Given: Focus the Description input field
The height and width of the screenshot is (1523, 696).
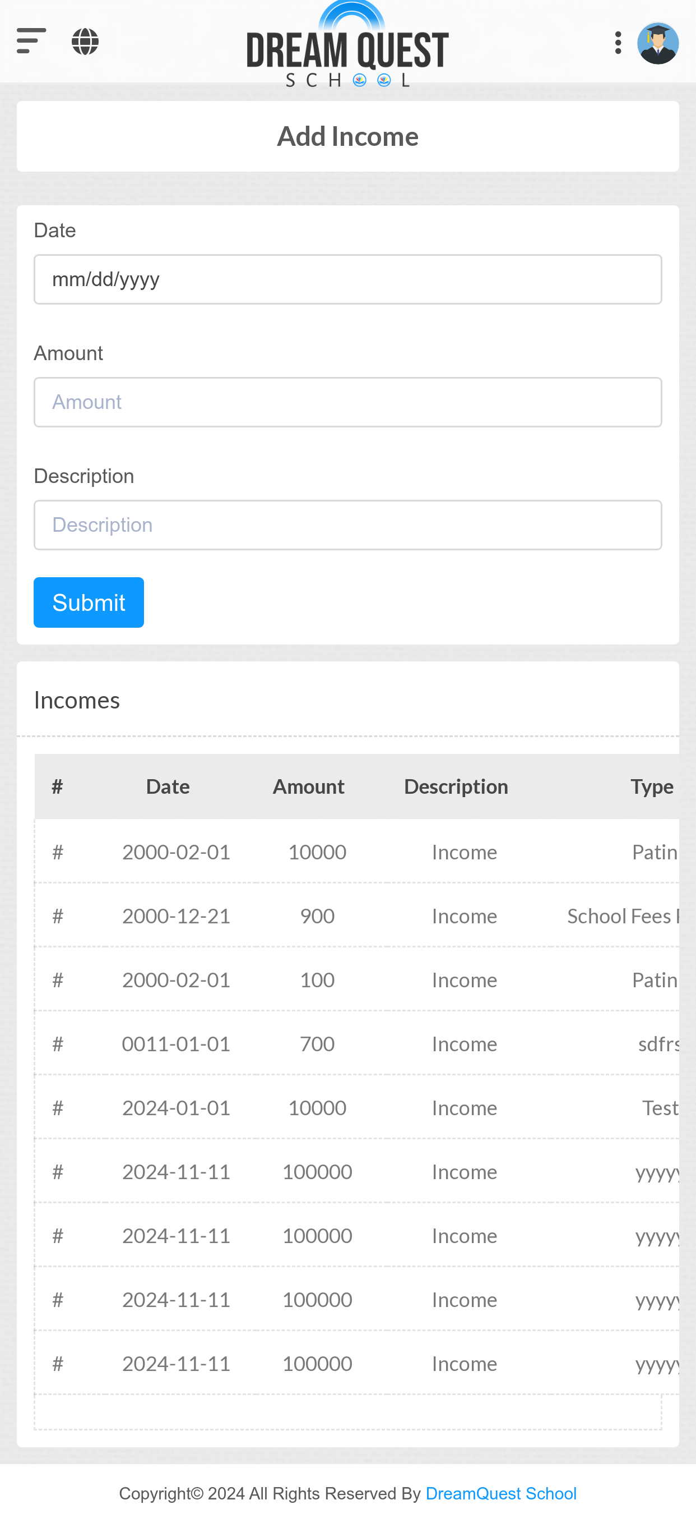Looking at the screenshot, I should (x=348, y=525).
